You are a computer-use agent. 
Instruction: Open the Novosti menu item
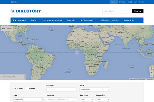[x=71, y=20]
